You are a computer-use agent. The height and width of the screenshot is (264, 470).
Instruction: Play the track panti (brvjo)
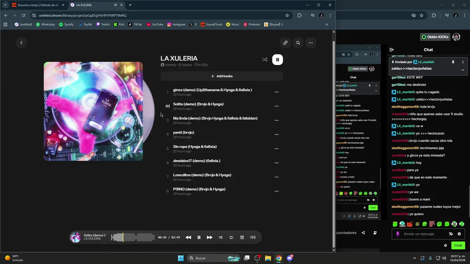pyautogui.click(x=184, y=132)
